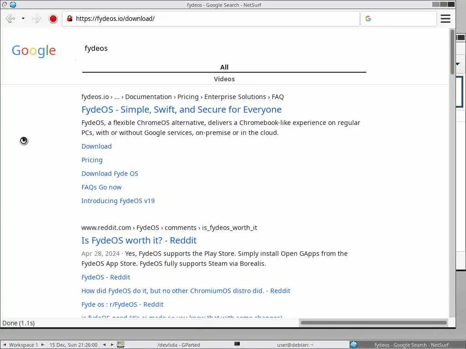Click the vertical scrollbar thumb
Image resolution: width=466 pixels, height=349 pixels.
coord(452,52)
